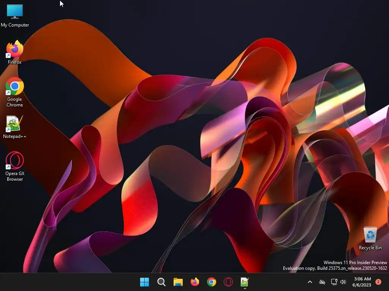389x291 pixels.
Task: Open the clock showing 3:06 AM
Action: pyautogui.click(x=362, y=282)
